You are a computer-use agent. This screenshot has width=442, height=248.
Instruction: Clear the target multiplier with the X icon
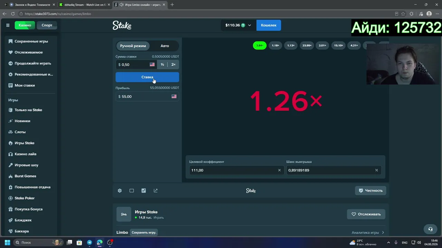(279, 170)
